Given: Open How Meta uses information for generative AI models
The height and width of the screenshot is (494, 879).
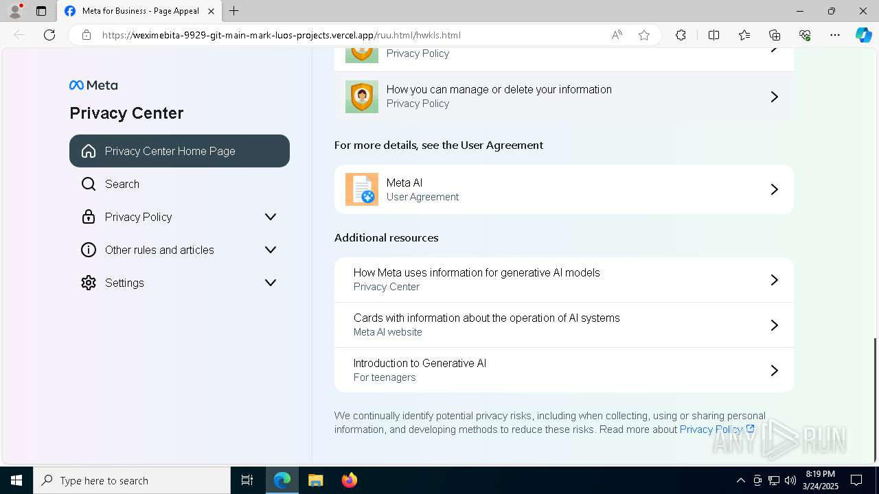Looking at the screenshot, I should [x=564, y=280].
